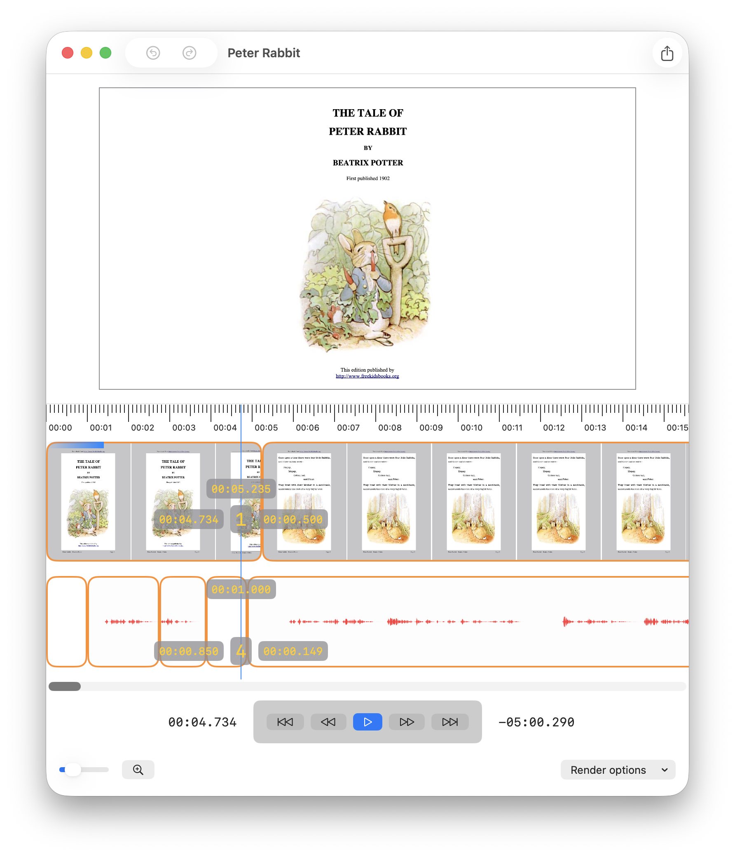Click the fast forward playback button

407,722
